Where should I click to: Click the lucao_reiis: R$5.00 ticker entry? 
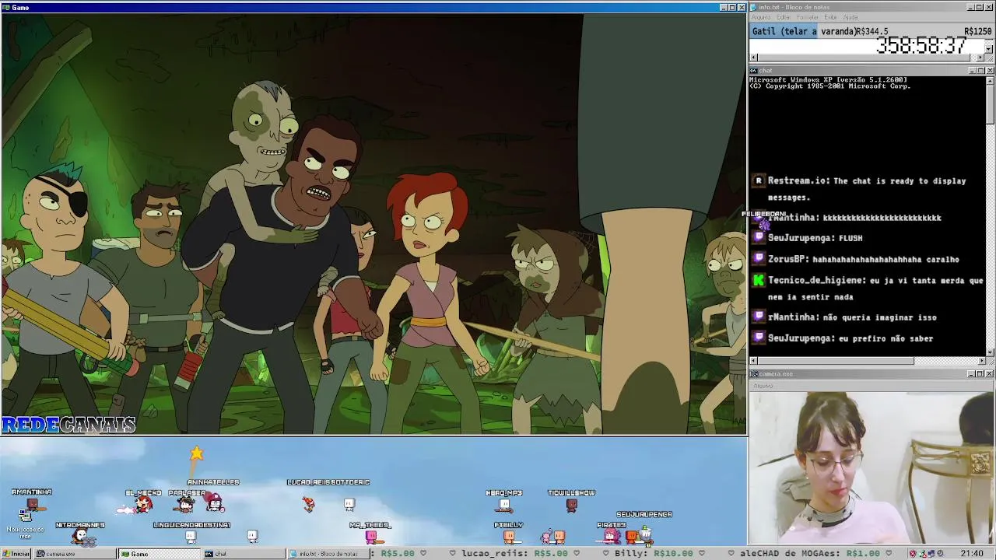click(x=514, y=554)
